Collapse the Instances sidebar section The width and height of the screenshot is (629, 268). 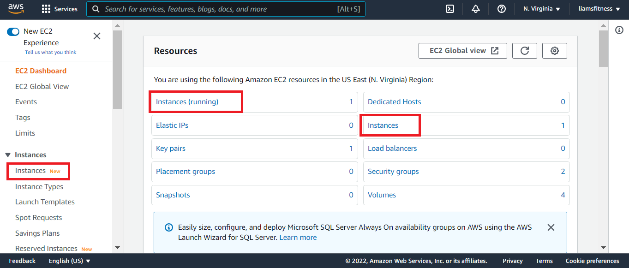click(x=8, y=155)
